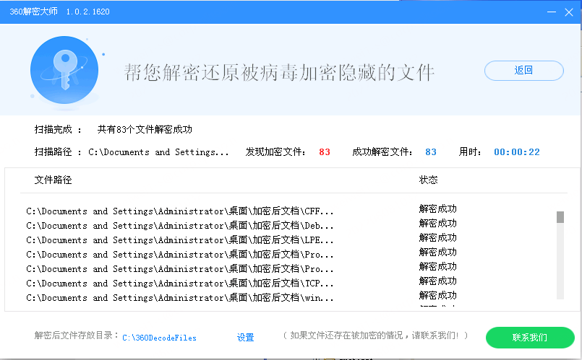Viewport: 582px width, 360px height.
Task: Select the file row ending in CFF...
Action: click(179, 211)
